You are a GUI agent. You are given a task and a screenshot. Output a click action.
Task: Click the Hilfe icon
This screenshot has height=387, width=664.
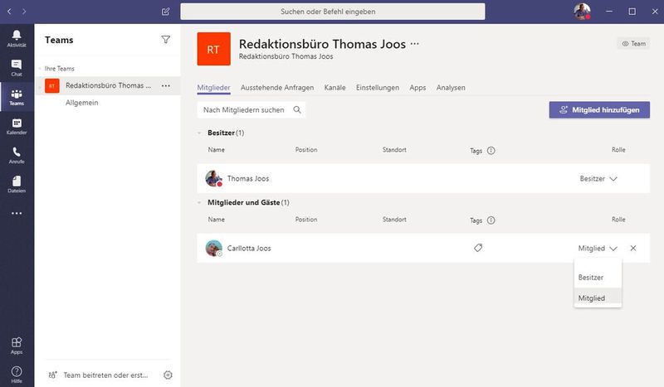coord(17,373)
